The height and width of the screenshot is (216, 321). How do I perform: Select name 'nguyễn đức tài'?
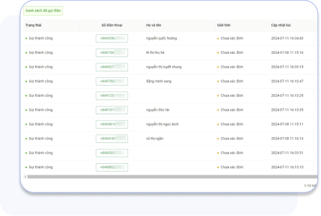tap(157, 110)
